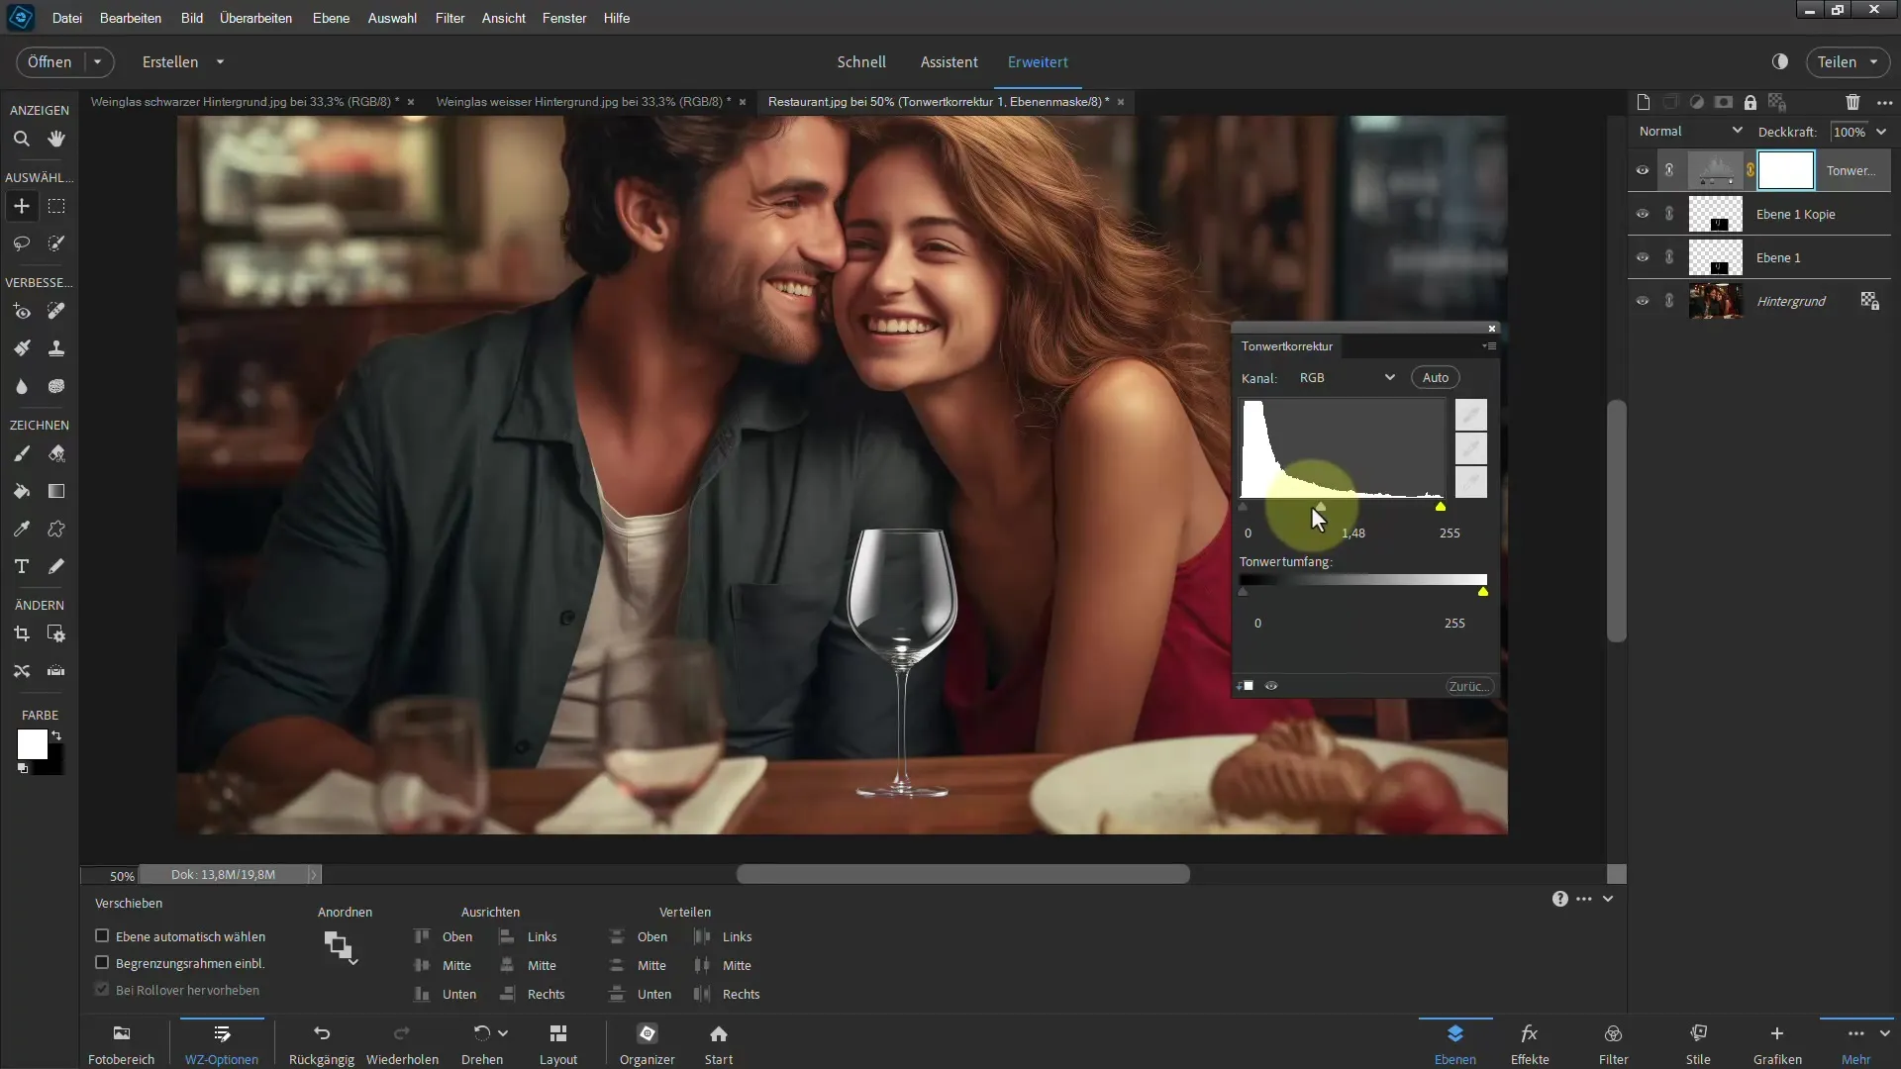Toggle visibility of Hintergrund layer
1901x1069 pixels.
tap(1643, 302)
